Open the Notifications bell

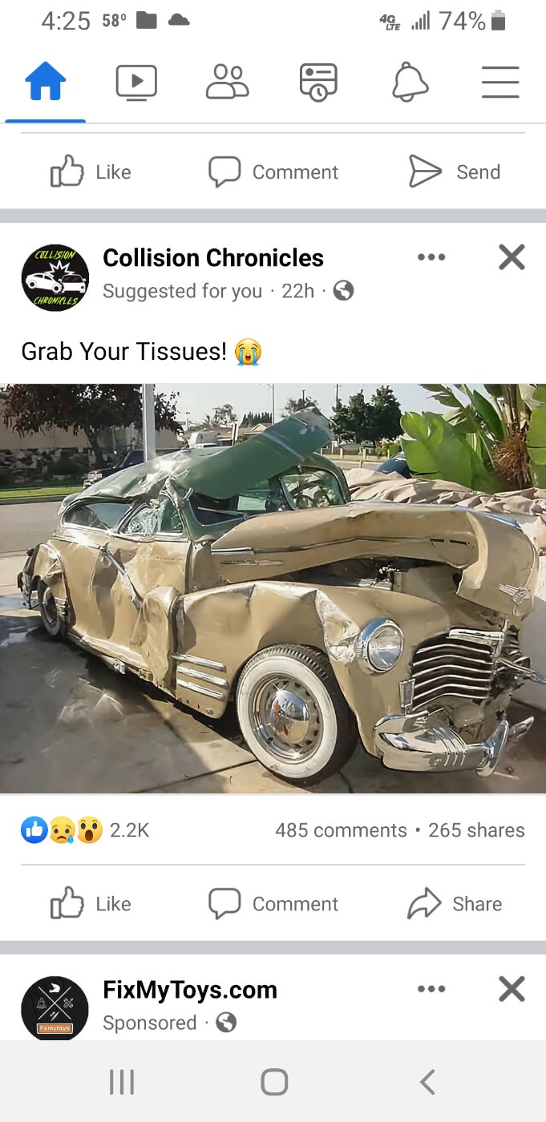[x=410, y=83]
